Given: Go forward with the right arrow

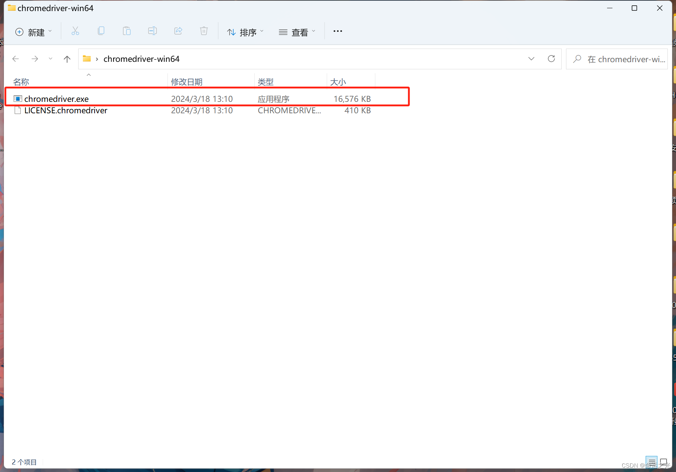Looking at the screenshot, I should point(35,59).
